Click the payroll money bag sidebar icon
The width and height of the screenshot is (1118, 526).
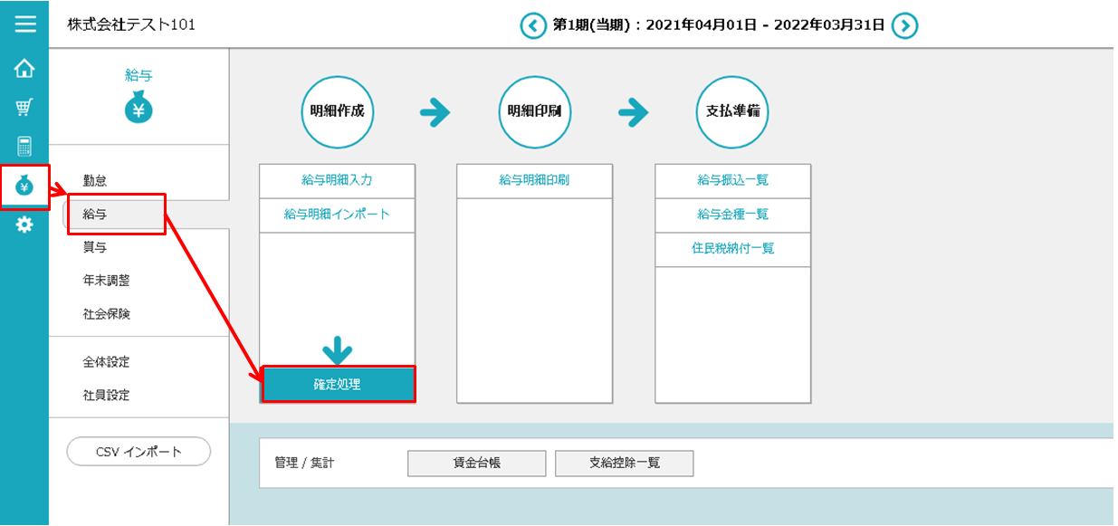[x=24, y=186]
